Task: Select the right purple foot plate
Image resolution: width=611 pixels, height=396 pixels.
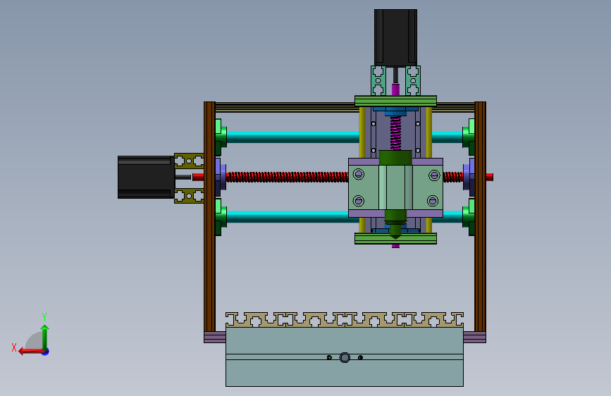Action: [474, 337]
